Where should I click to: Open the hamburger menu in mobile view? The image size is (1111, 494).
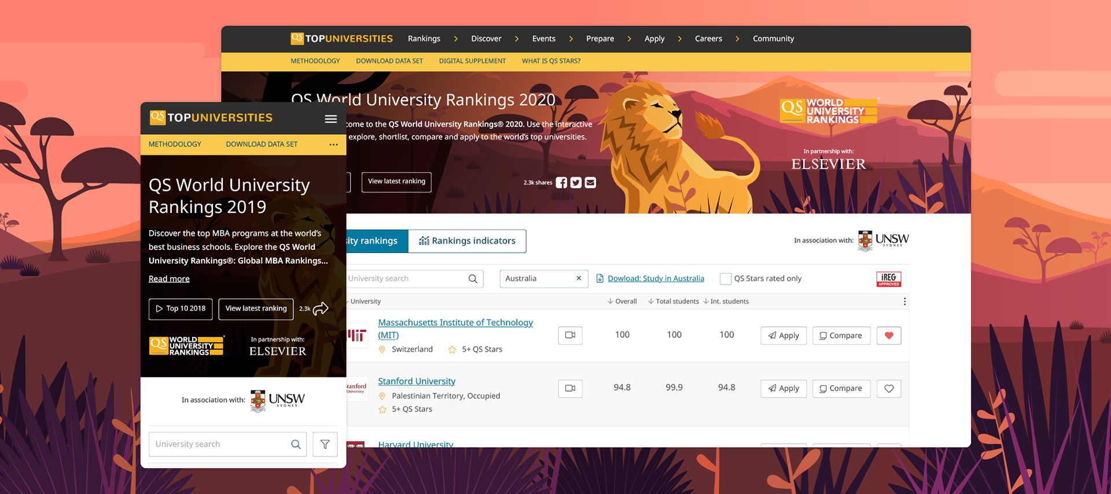[331, 119]
